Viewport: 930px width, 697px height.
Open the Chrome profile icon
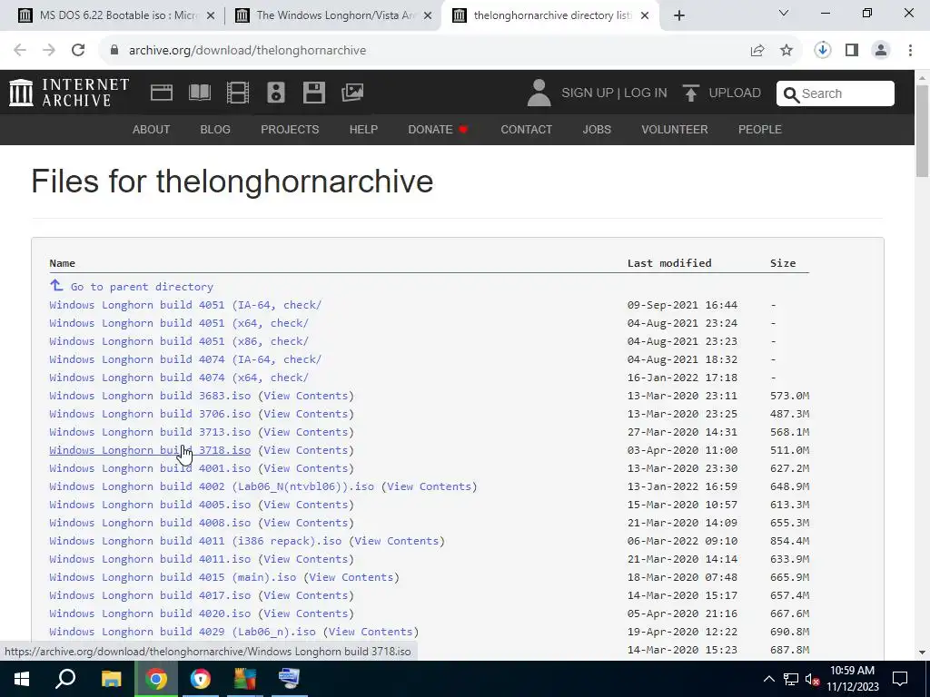coord(881,51)
